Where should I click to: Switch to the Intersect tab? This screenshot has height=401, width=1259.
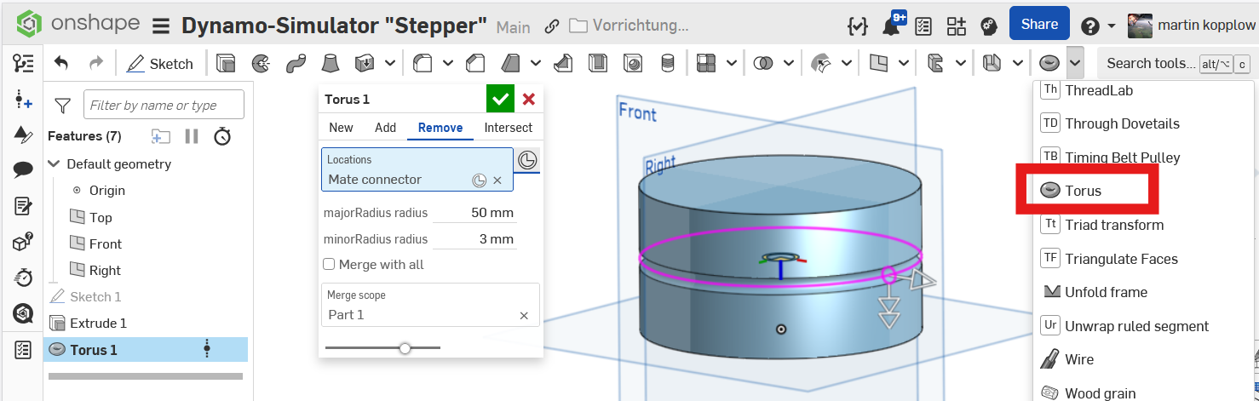509,127
